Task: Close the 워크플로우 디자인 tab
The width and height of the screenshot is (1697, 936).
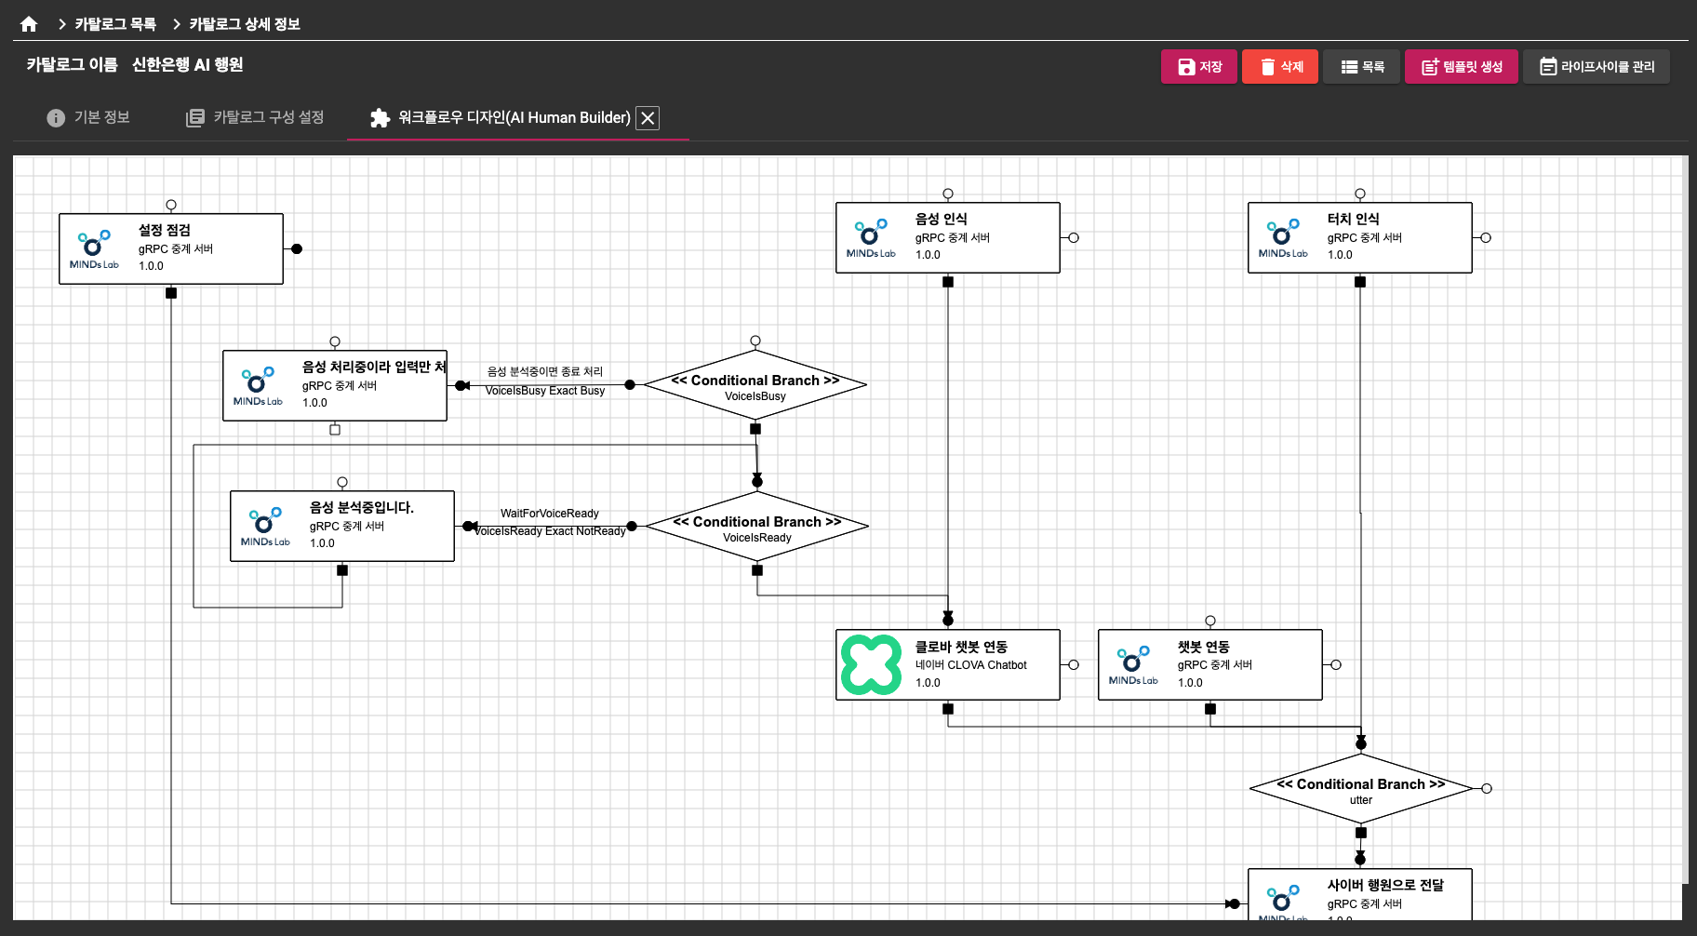Action: tap(648, 118)
